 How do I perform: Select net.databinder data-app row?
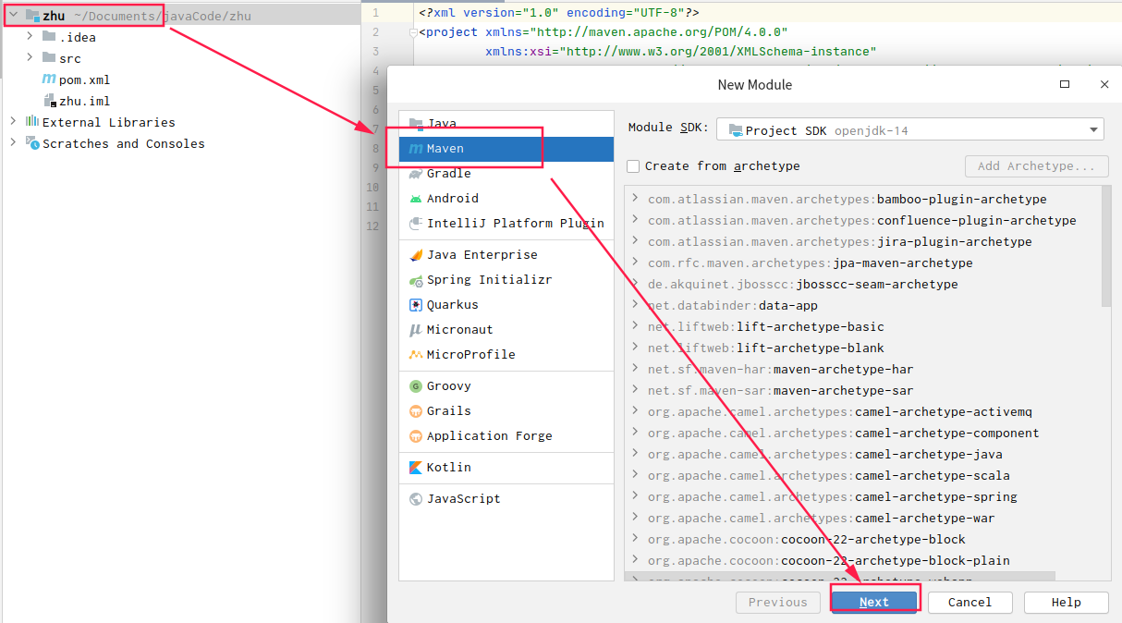pos(863,305)
